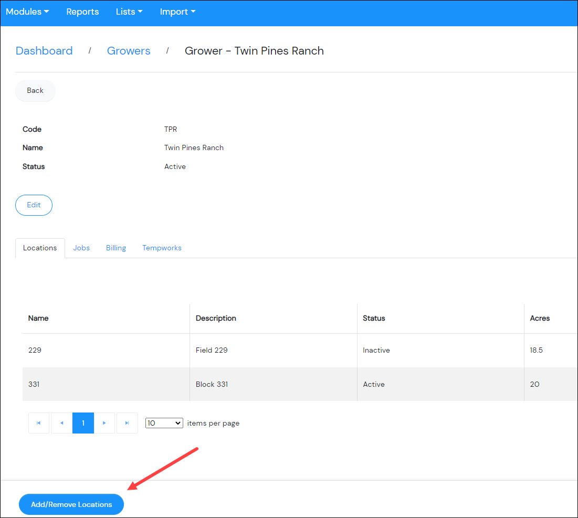Switch to the Locations tab
Screen dimensions: 578x518
pos(40,248)
